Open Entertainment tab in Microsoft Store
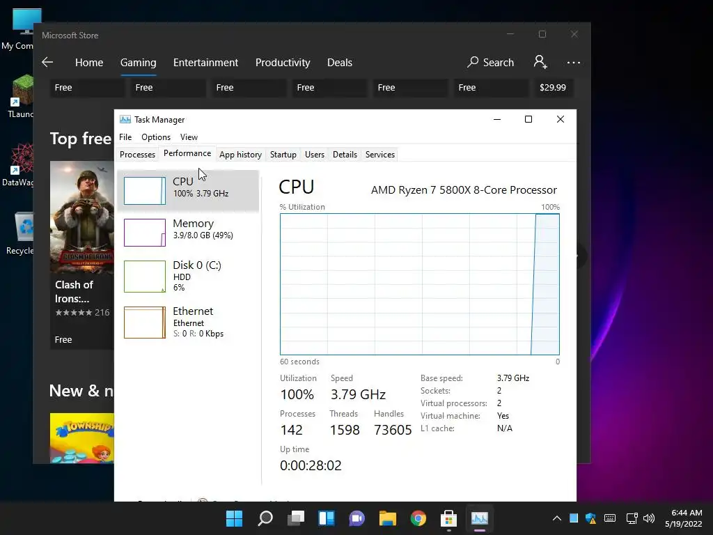 [x=205, y=62]
